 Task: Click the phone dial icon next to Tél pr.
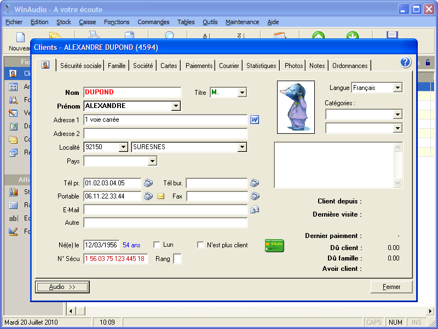pos(148,183)
